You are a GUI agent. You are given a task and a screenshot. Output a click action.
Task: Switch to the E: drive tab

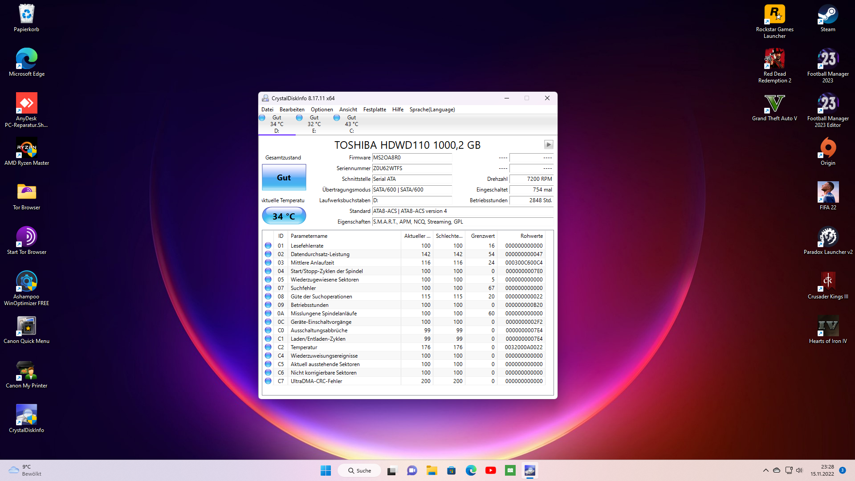click(313, 123)
